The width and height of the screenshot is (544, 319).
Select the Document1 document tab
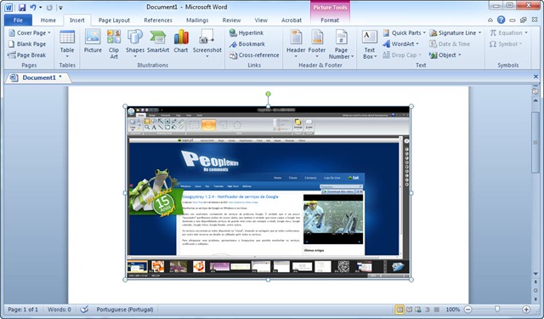tap(38, 77)
